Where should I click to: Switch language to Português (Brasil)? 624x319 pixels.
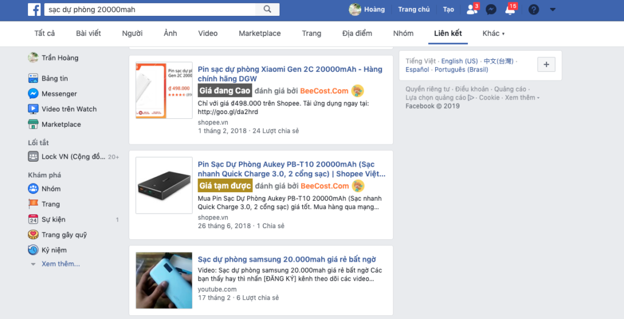point(461,70)
